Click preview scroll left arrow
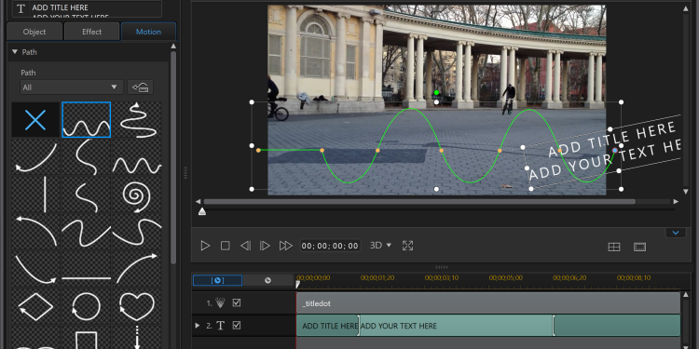The width and height of the screenshot is (699, 349). (x=198, y=202)
